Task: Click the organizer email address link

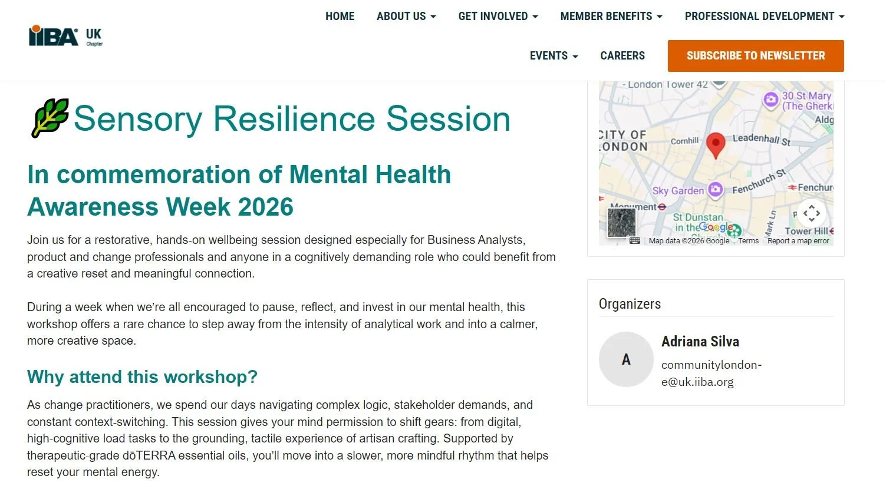Action: coord(712,373)
